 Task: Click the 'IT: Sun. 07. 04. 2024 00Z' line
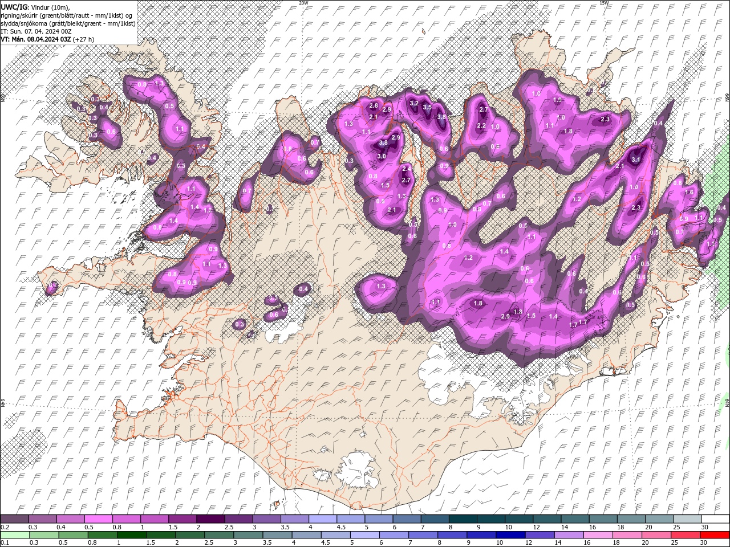(x=36, y=31)
